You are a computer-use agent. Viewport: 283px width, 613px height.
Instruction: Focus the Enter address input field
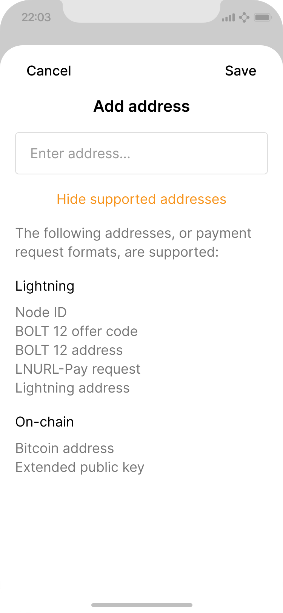click(141, 153)
